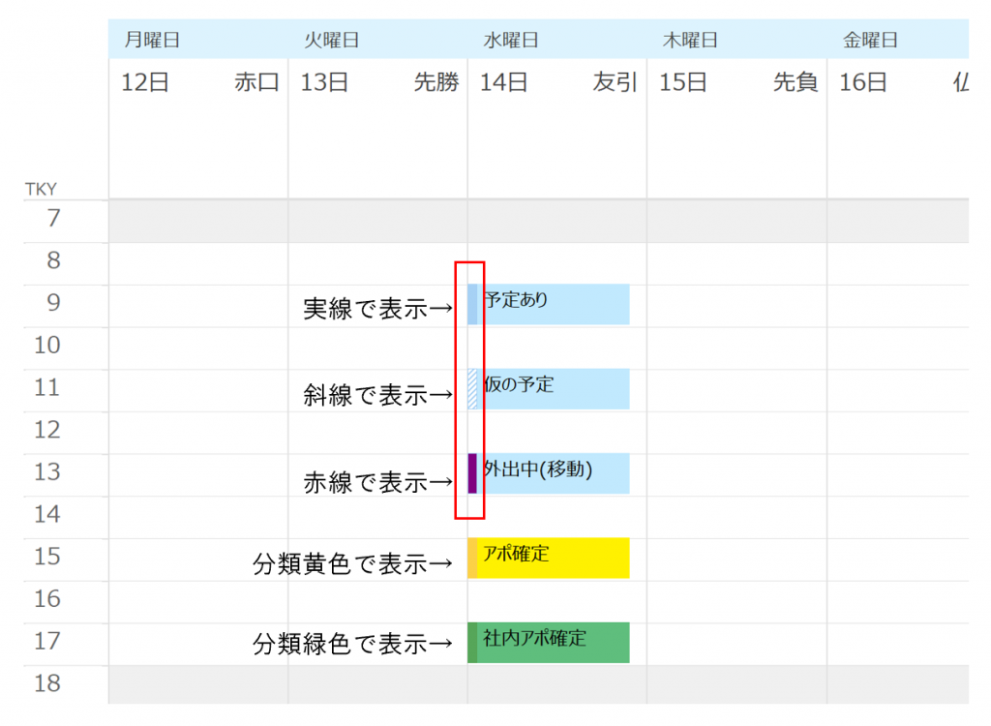Screen dimensions: 991x726
Task: Go to the 12日 date label
Action: pos(145,83)
